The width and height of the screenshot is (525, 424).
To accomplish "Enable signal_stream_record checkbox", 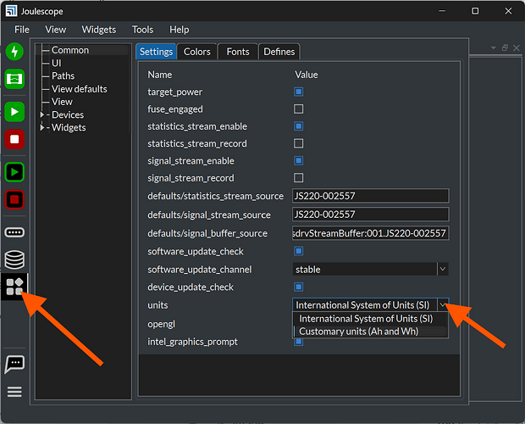I will 298,178.
